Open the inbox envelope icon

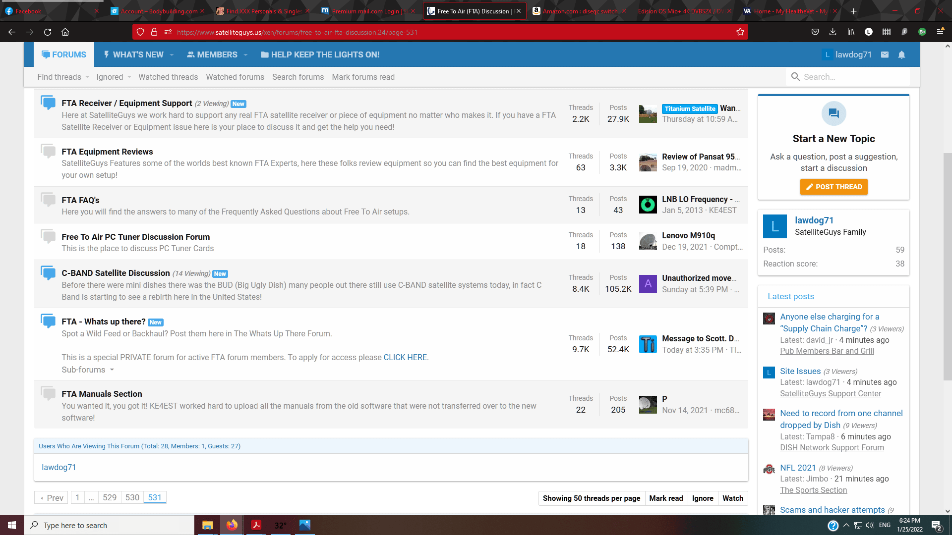[885, 54]
